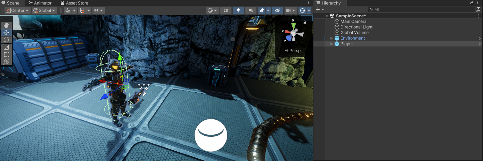Click the cube icon next to Main Camera
This screenshot has height=161, width=483.
point(337,22)
